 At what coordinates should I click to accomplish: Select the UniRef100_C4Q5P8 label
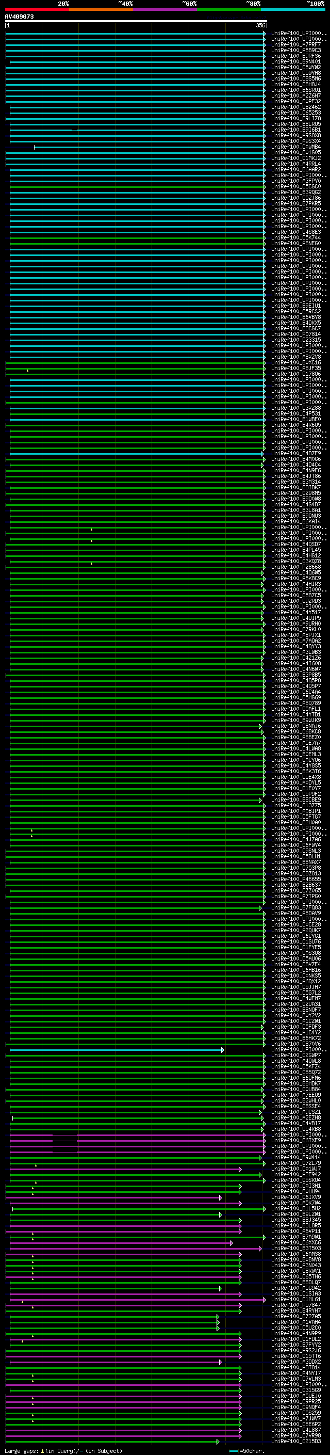[295, 681]
